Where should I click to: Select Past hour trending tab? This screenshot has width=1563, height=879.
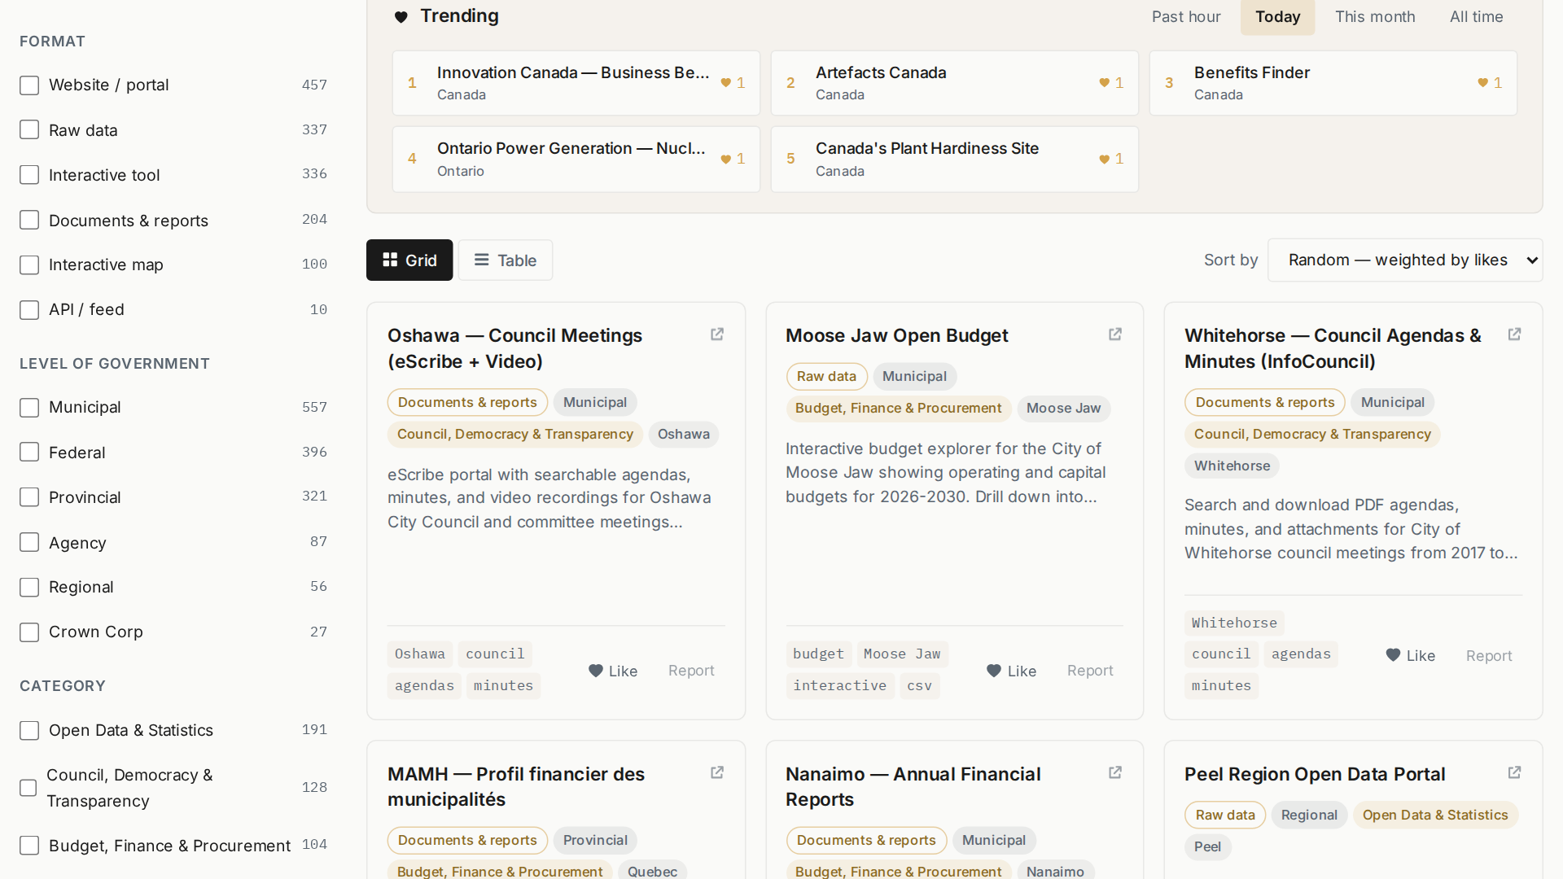coord(1186,17)
